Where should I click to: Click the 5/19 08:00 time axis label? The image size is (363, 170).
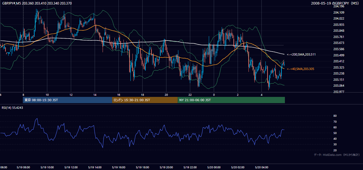pos(23,167)
